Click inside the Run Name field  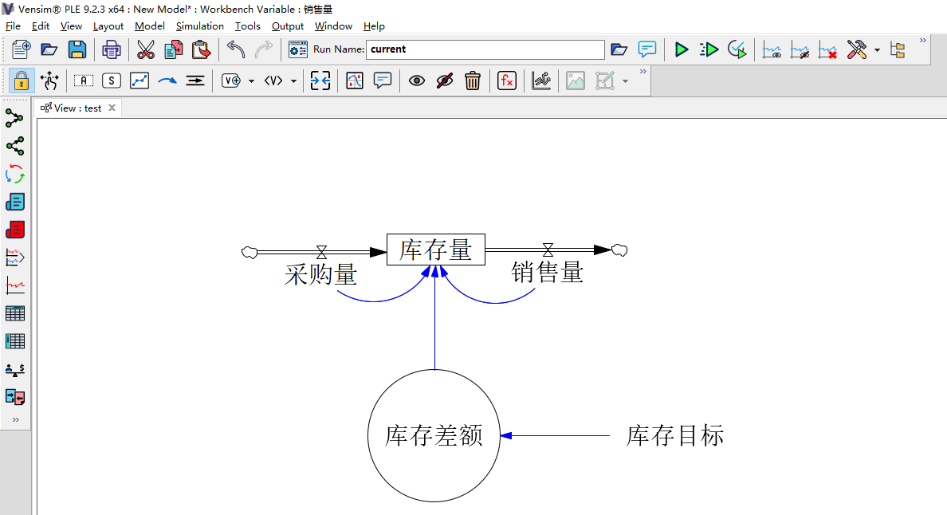coord(485,49)
